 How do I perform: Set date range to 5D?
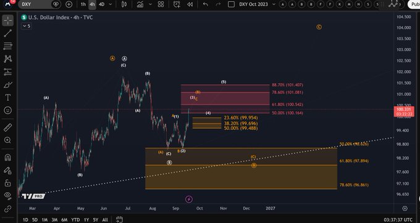click(x=35, y=220)
